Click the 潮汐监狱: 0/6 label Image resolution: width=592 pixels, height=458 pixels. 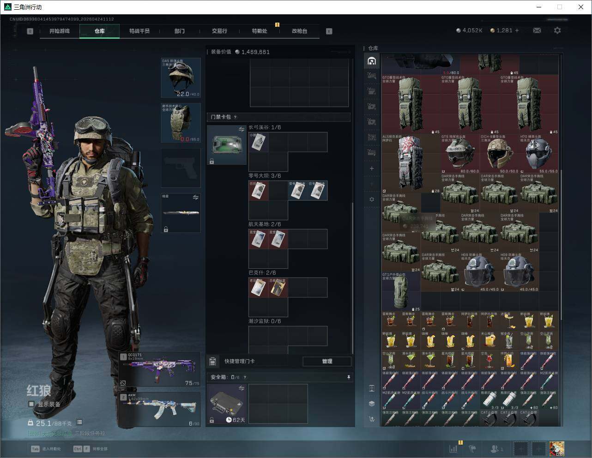tap(265, 321)
